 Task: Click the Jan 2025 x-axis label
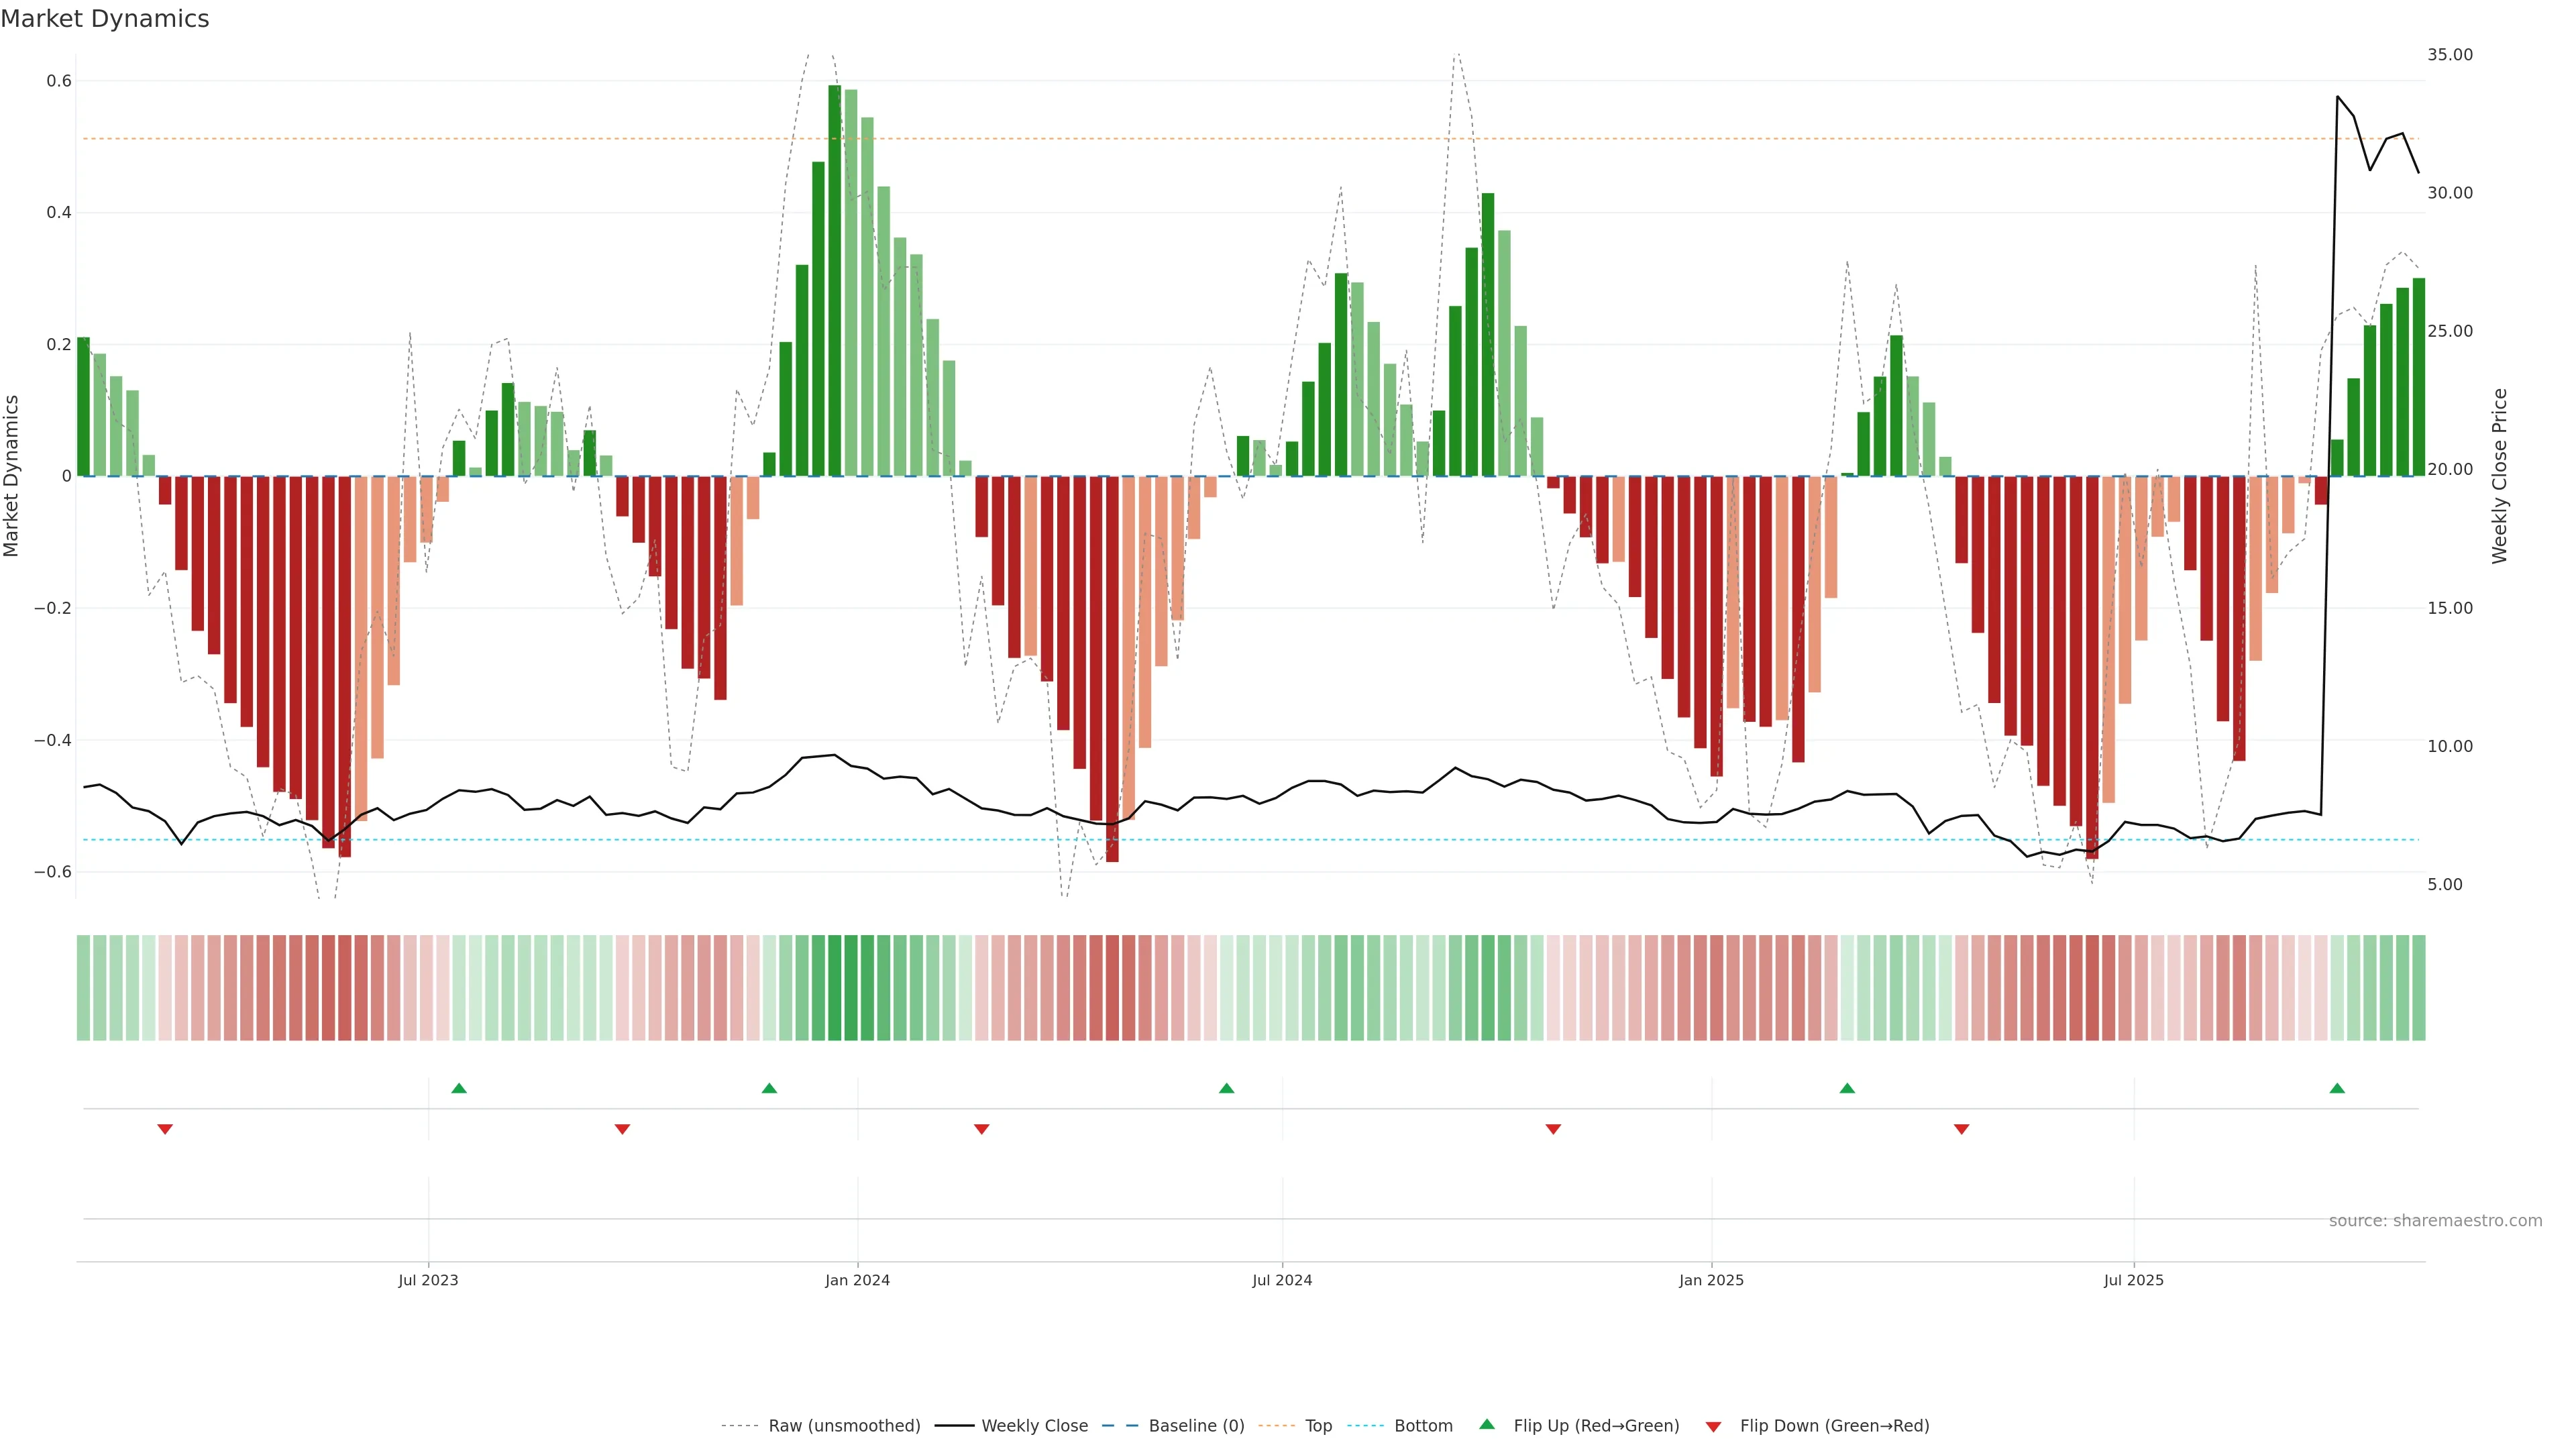(x=1711, y=1280)
